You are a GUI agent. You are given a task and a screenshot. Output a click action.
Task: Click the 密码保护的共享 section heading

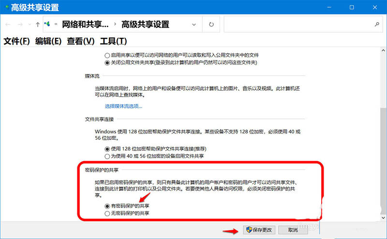pyautogui.click(x=102, y=170)
